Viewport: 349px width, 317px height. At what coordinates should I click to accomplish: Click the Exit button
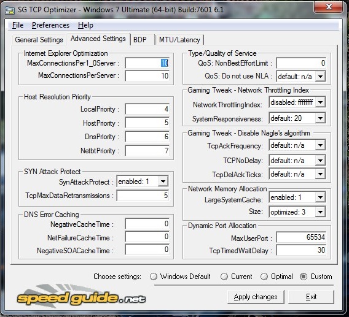[x=311, y=297]
